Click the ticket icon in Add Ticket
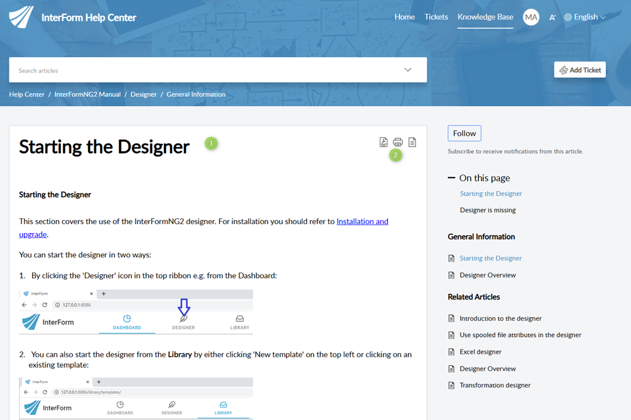Viewport: 631px width, 420px height. click(563, 70)
